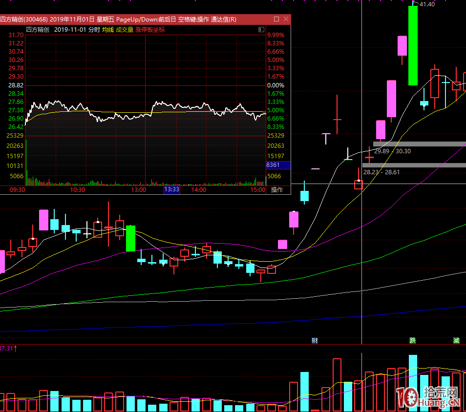
Task: Toggle the panel layout icon in intraday header
Action: 261,29
